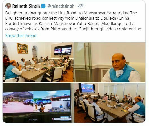This screenshot has width=149, height=126.
Task: Click the framed painting in top-left photo
Action: 23,48
